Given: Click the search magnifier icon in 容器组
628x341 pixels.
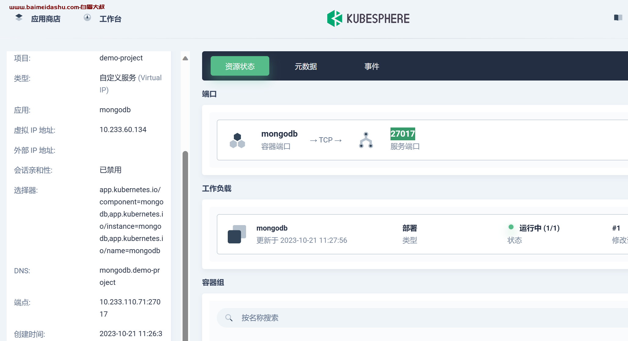Looking at the screenshot, I should (x=229, y=318).
